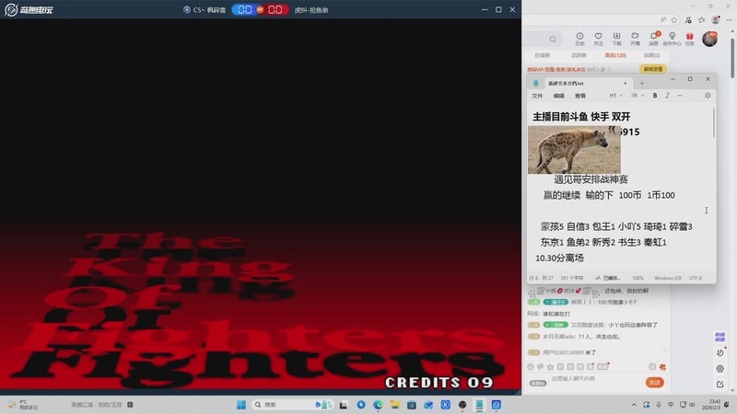Image resolution: width=737 pixels, height=414 pixels.
Task: Open the 开播 go-live icon
Action: pyautogui.click(x=635, y=39)
